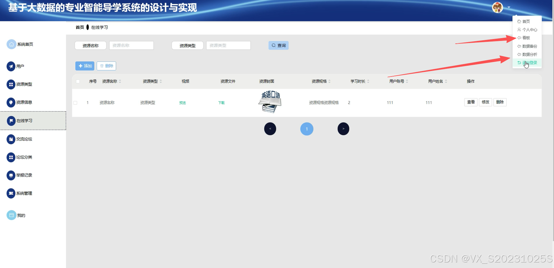Click the 查询 search button

tap(279, 46)
